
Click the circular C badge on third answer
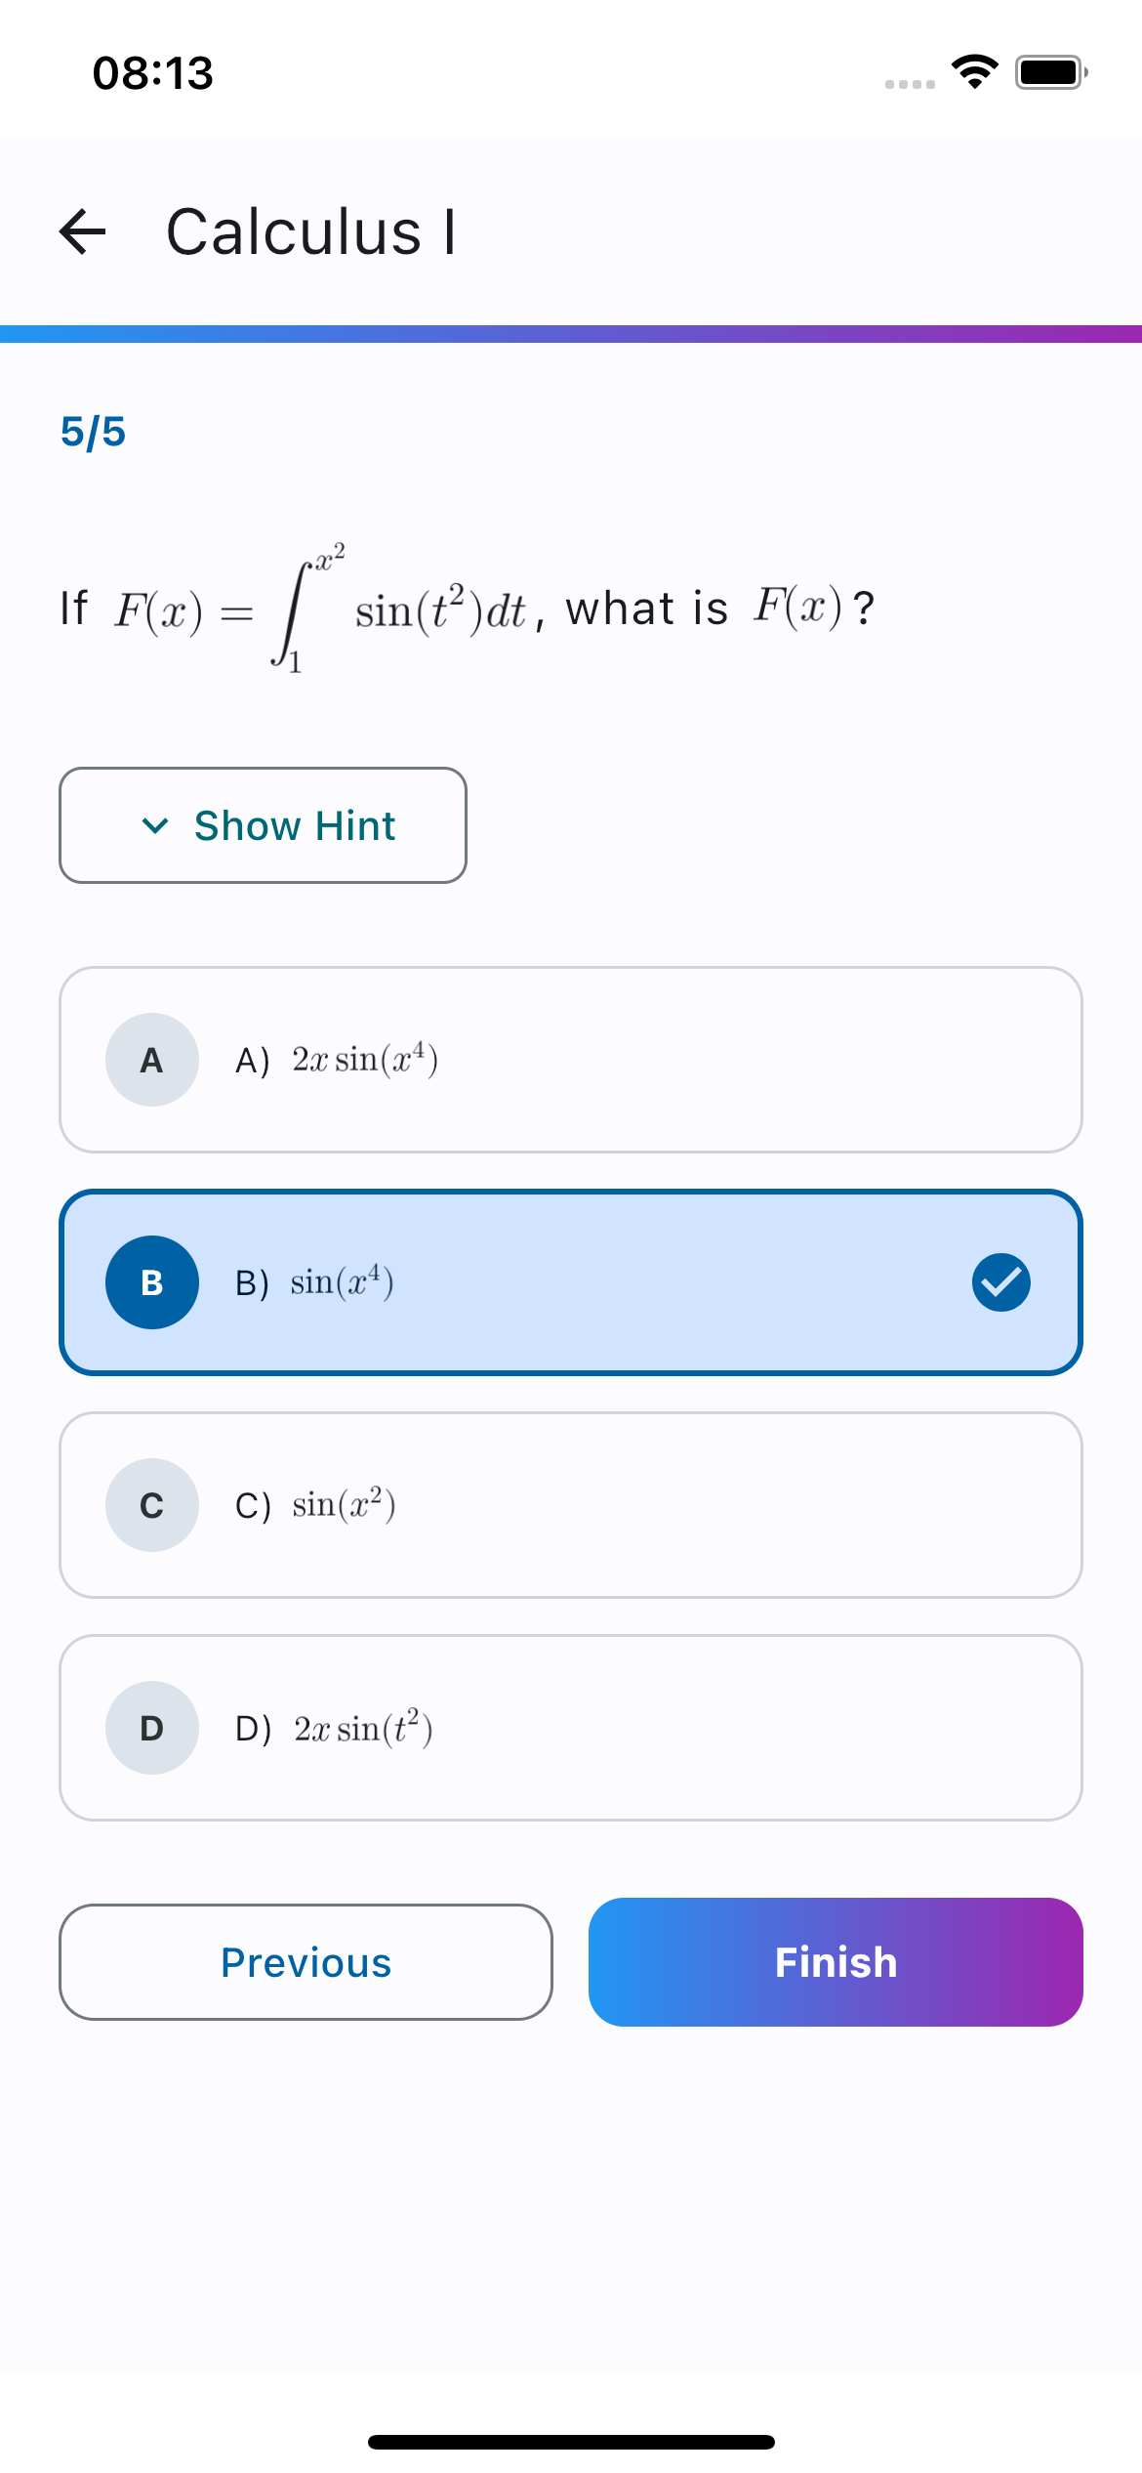point(151,1505)
